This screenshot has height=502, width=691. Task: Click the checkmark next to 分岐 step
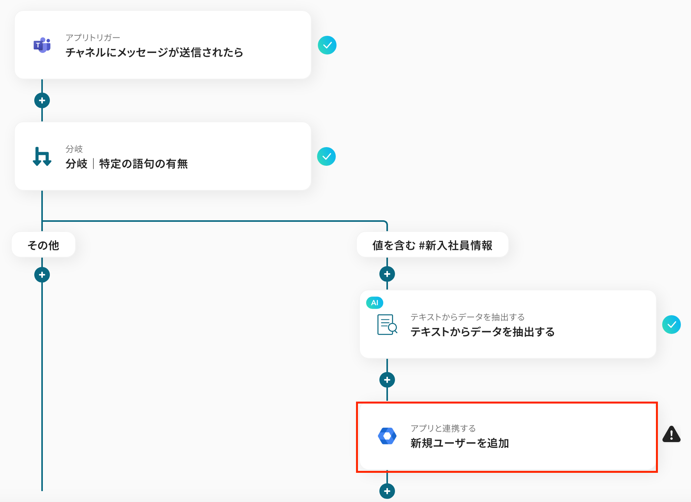[x=326, y=156]
